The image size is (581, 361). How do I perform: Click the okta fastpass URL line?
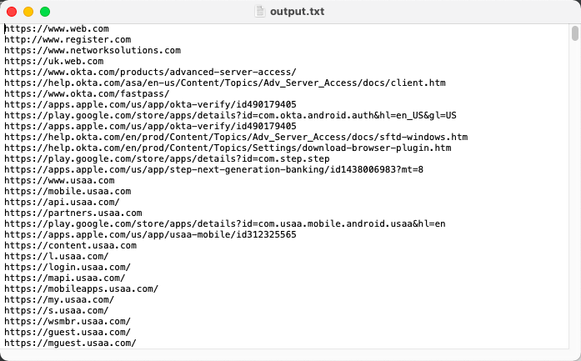pyautogui.click(x=87, y=93)
